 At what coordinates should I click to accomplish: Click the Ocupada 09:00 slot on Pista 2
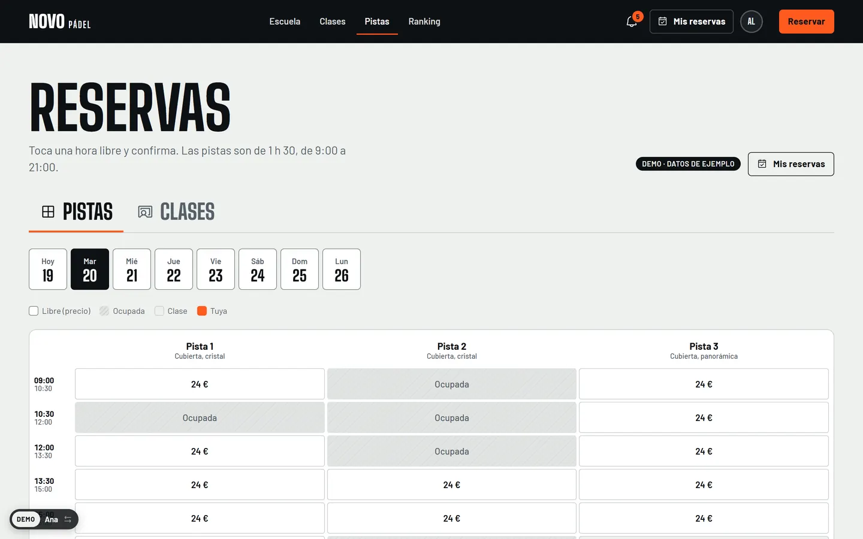coord(452,384)
